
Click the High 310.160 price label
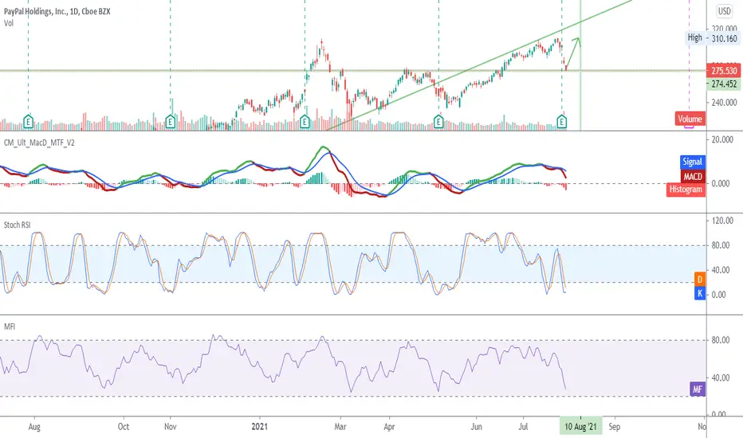[x=713, y=38]
